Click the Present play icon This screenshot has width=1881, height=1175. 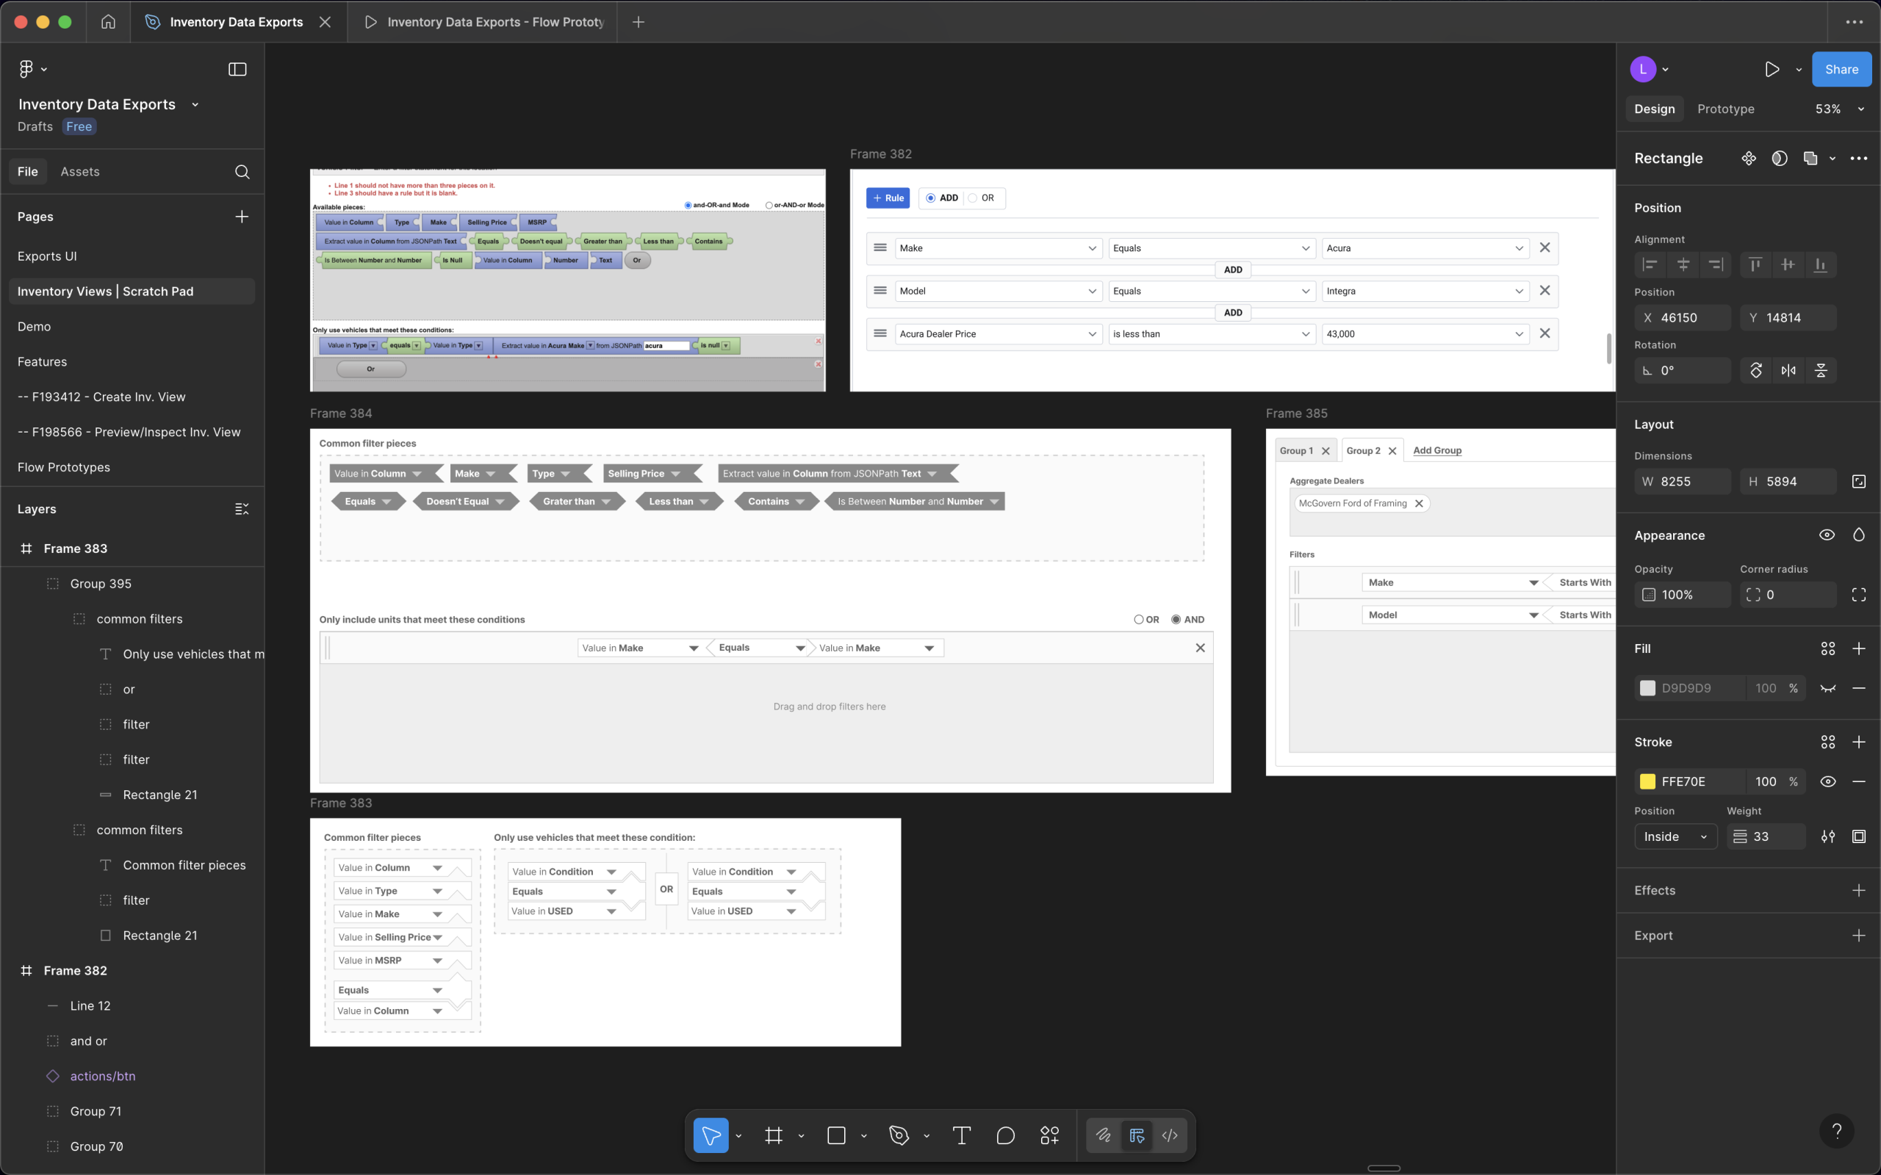point(1772,69)
